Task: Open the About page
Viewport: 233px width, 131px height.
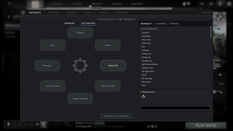Action: pyautogui.click(x=207, y=12)
